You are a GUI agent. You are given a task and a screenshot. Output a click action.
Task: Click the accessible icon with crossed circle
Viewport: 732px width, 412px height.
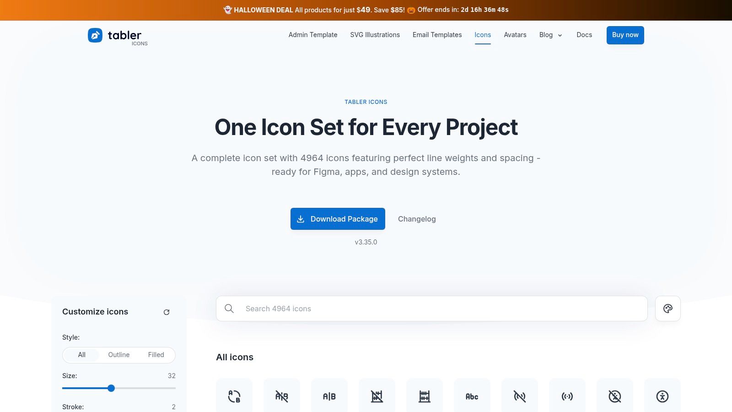click(x=615, y=396)
